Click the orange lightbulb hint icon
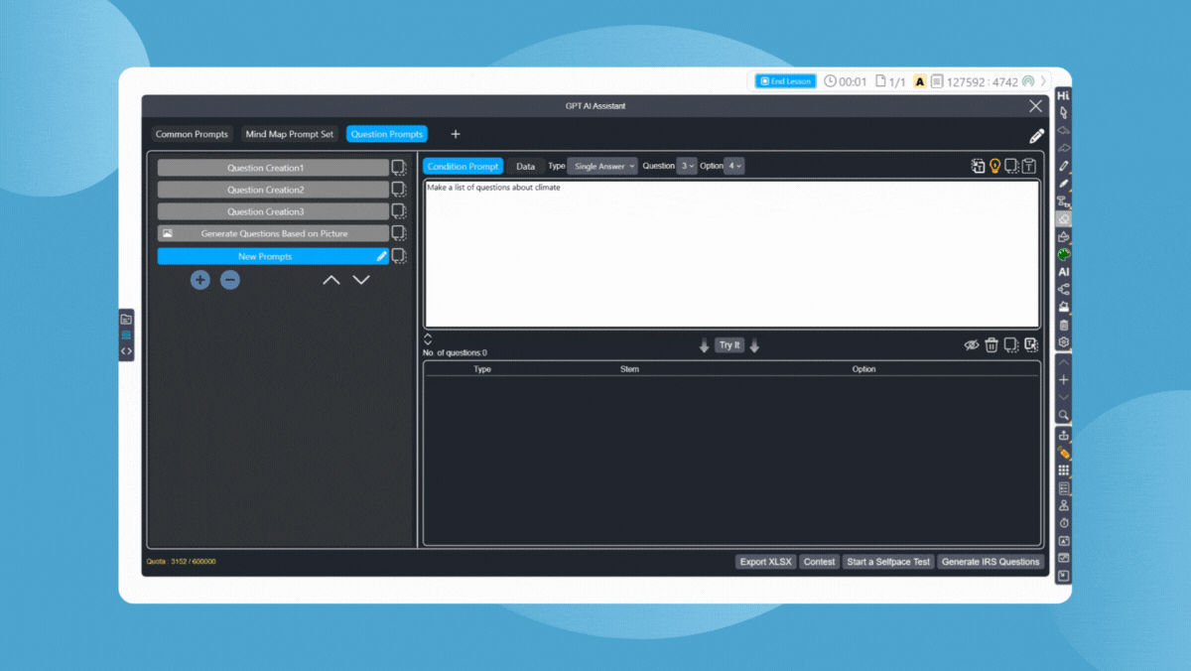 995,167
